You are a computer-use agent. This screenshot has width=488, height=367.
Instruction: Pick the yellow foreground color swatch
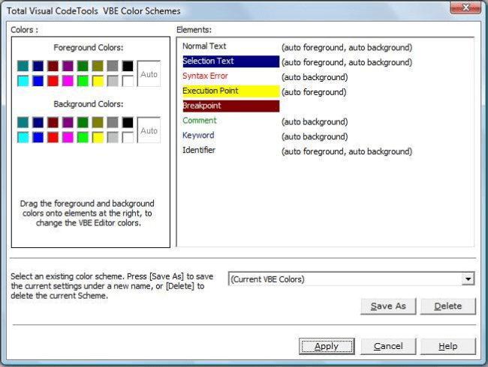98,81
